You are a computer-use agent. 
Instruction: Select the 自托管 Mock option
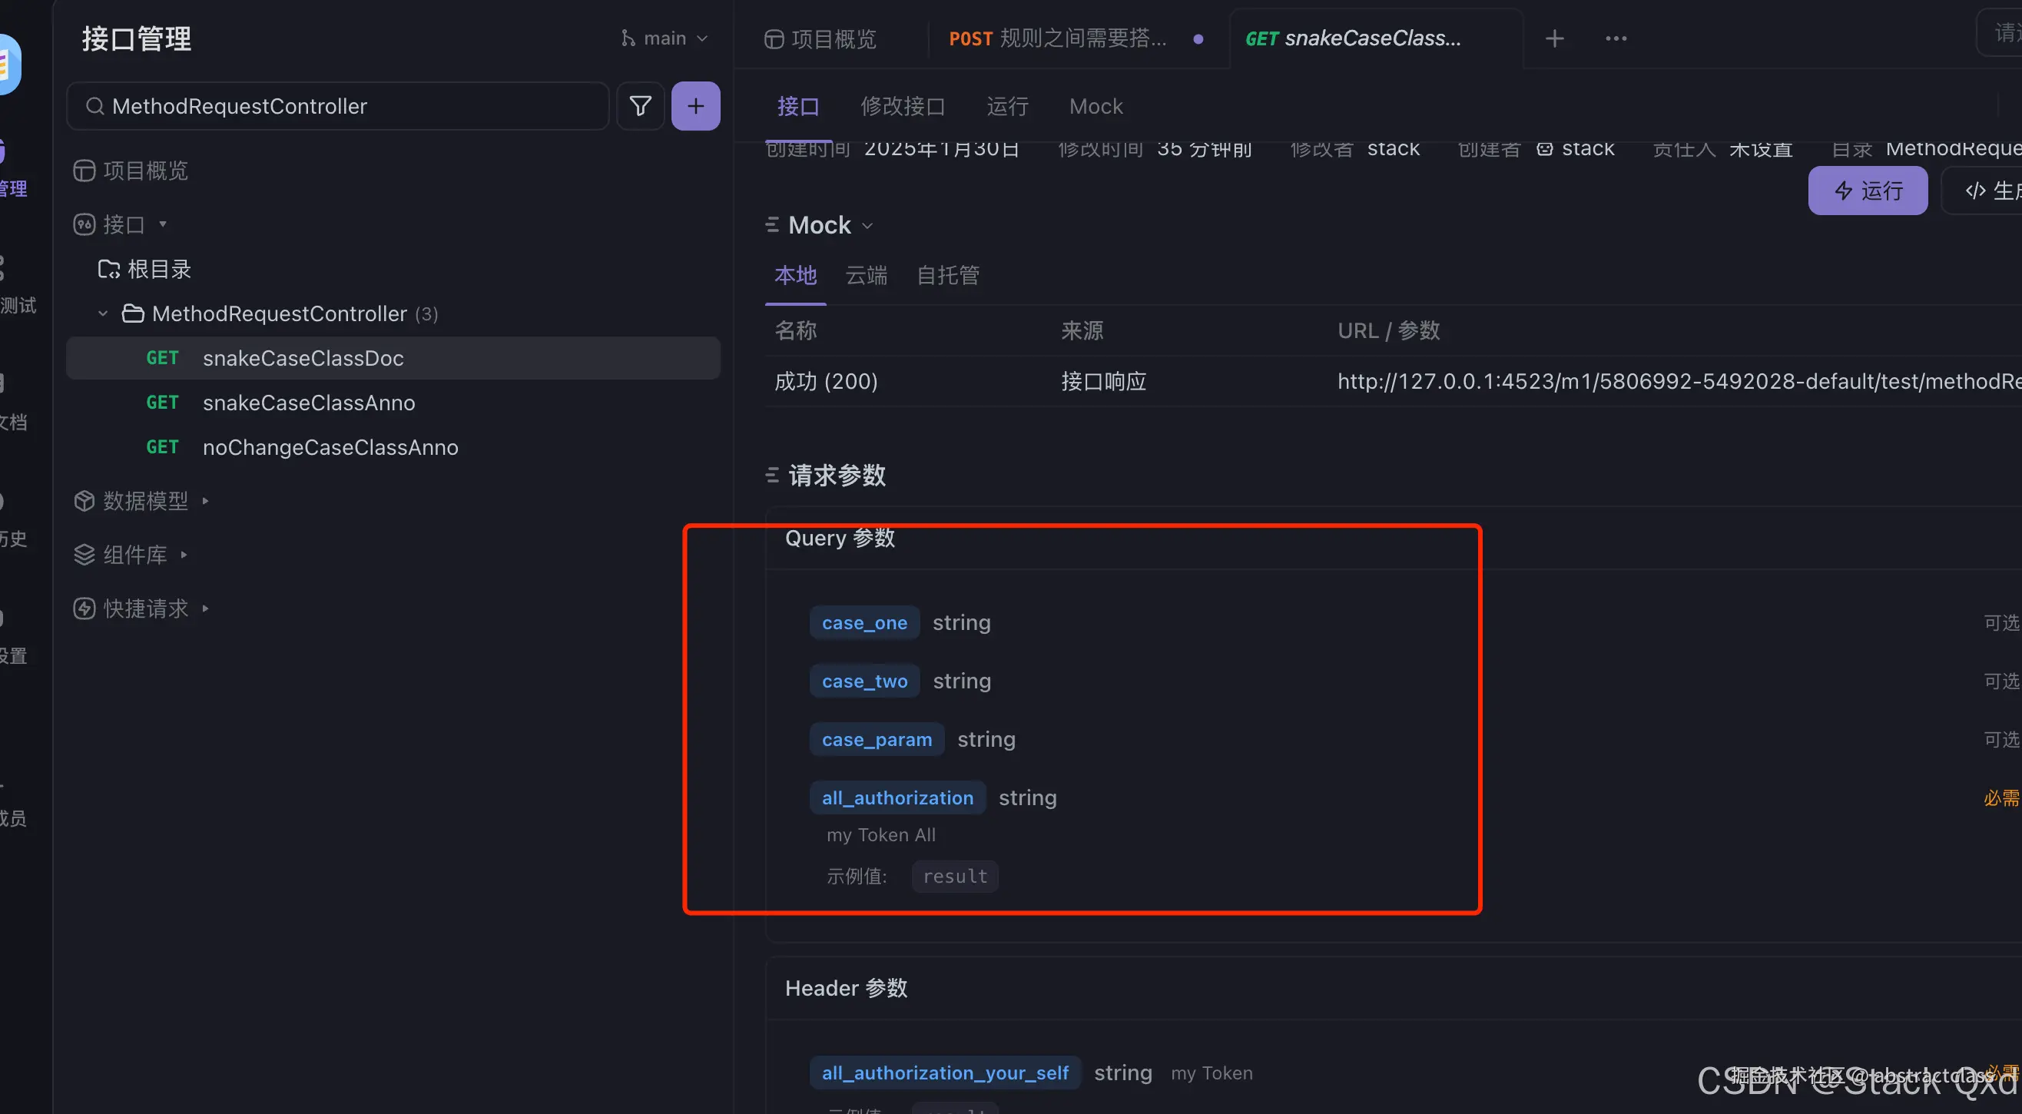pos(946,276)
